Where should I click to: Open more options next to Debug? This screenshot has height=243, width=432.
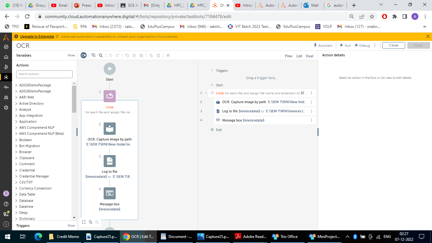point(375,45)
